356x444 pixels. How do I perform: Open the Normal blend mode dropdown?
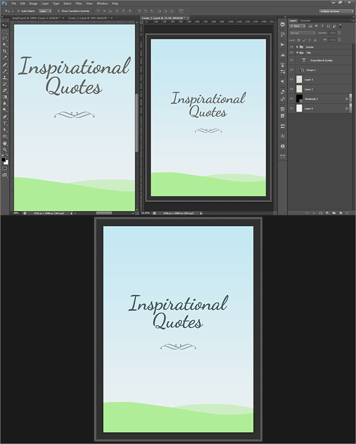(302, 33)
